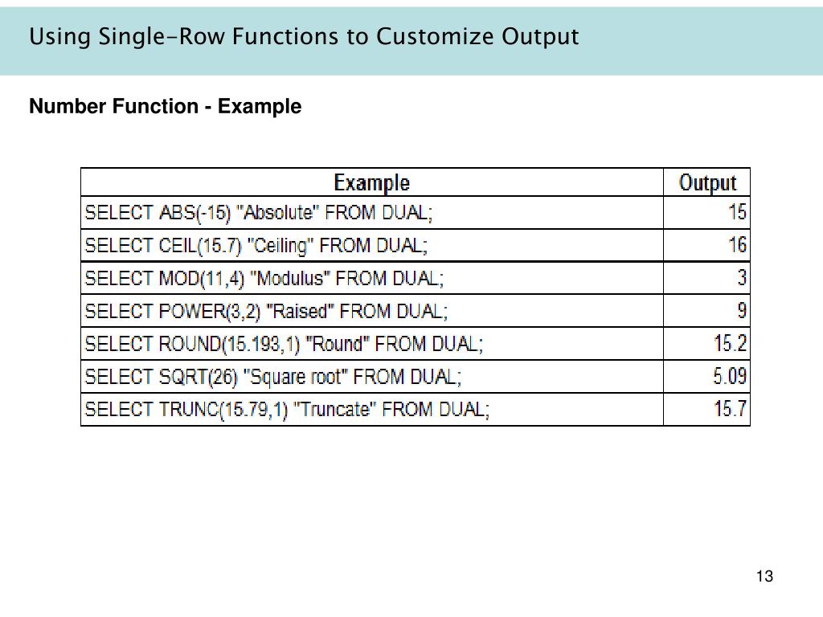
Task: Select the ABS(-15) 'Absolute' query row
Action: 416,212
